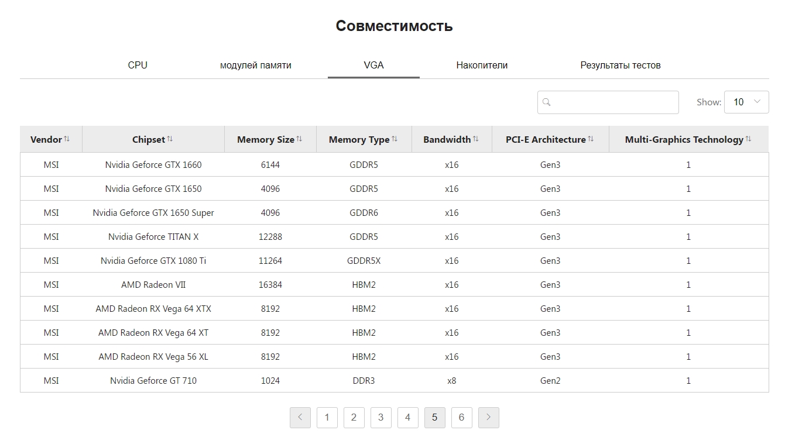Click memory size value 1024

click(270, 381)
